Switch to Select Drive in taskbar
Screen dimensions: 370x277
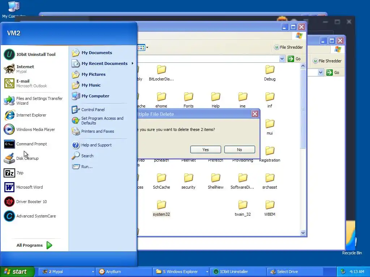295,272
